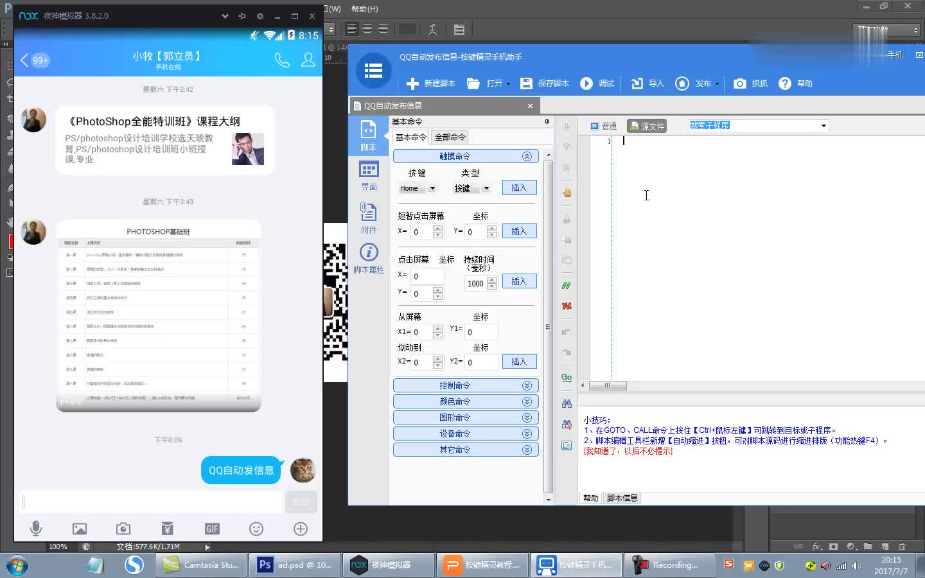The width and height of the screenshot is (925, 578).
Task: Open 脚本属性 info icon
Action: coord(369,258)
